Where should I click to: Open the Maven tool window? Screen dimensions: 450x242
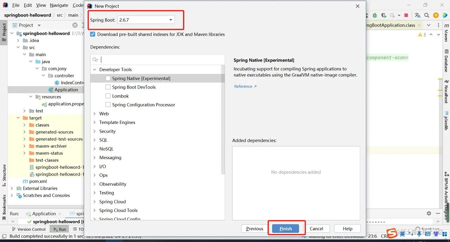tap(446, 33)
